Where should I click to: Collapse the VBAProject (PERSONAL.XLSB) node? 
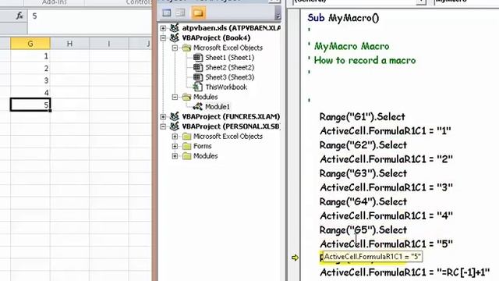pyautogui.click(x=163, y=126)
